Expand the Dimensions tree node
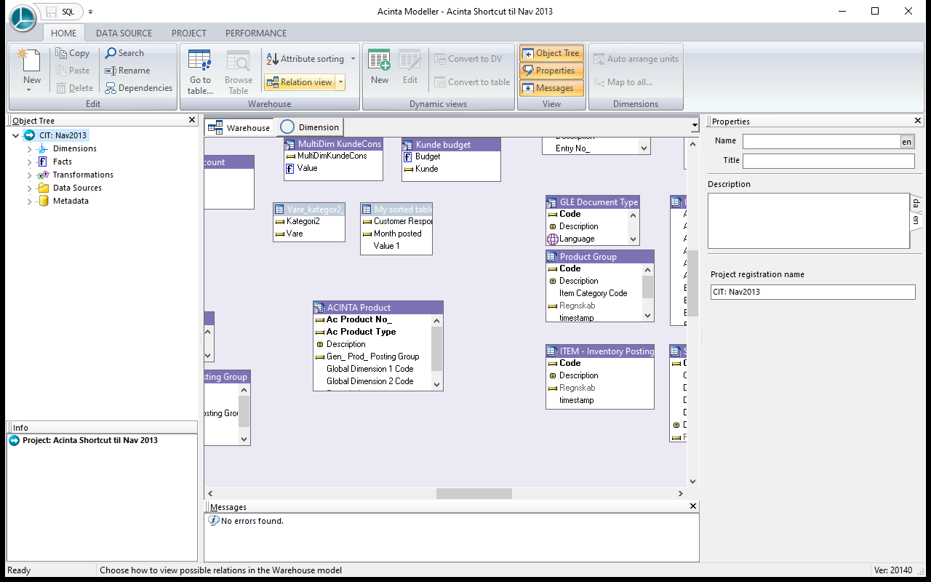This screenshot has width=931, height=582. (x=30, y=148)
